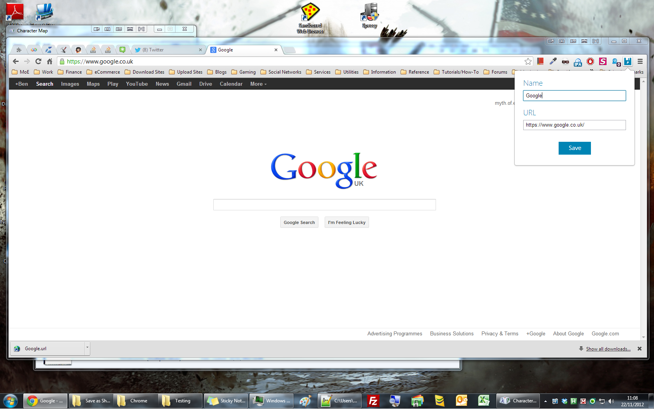Click the browser back arrow
654x409 pixels.
tap(16, 61)
